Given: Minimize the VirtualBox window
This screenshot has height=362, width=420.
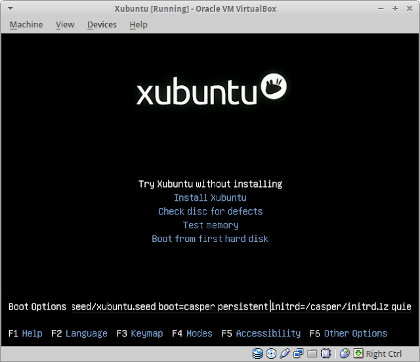Looking at the screenshot, I should pos(381,9).
